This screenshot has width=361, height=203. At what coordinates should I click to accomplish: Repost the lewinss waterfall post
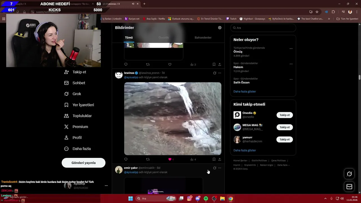click(x=148, y=159)
